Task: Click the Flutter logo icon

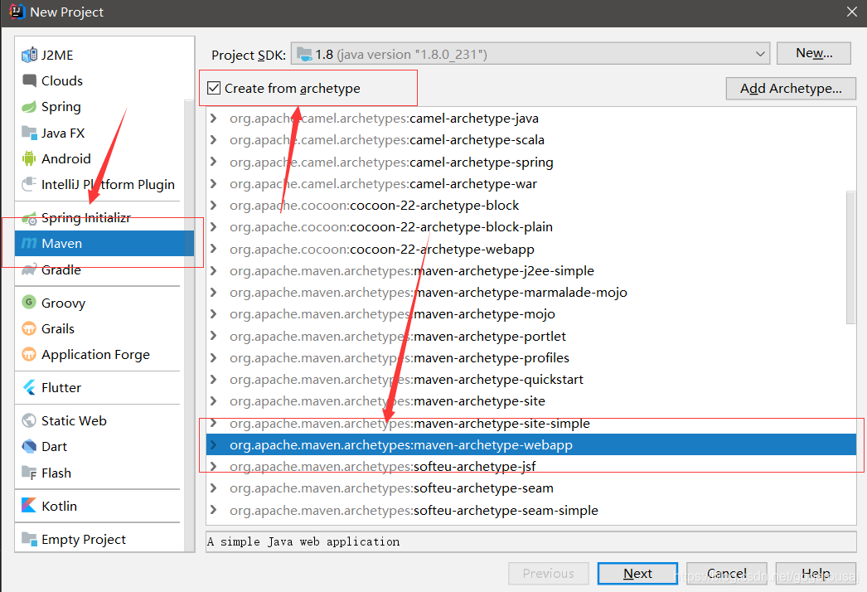Action: pyautogui.click(x=29, y=387)
